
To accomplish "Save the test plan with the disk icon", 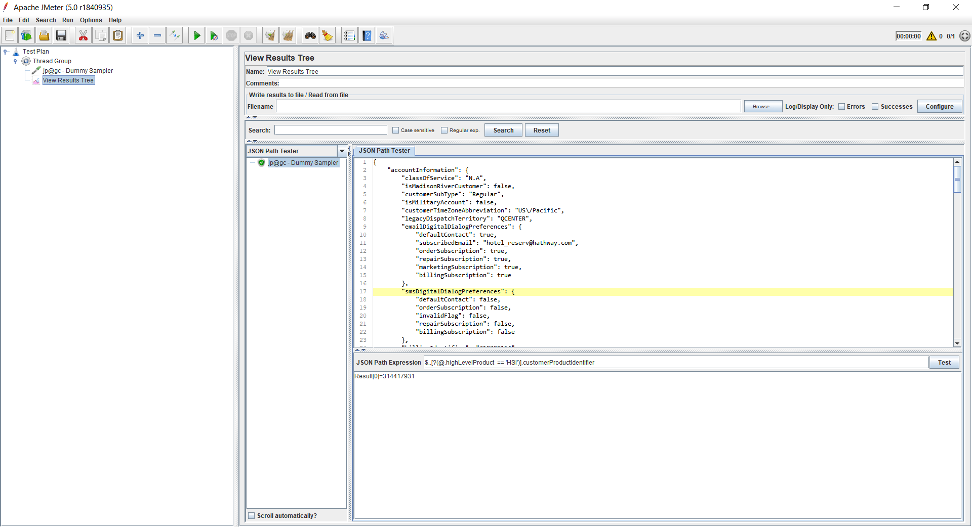I will [61, 35].
